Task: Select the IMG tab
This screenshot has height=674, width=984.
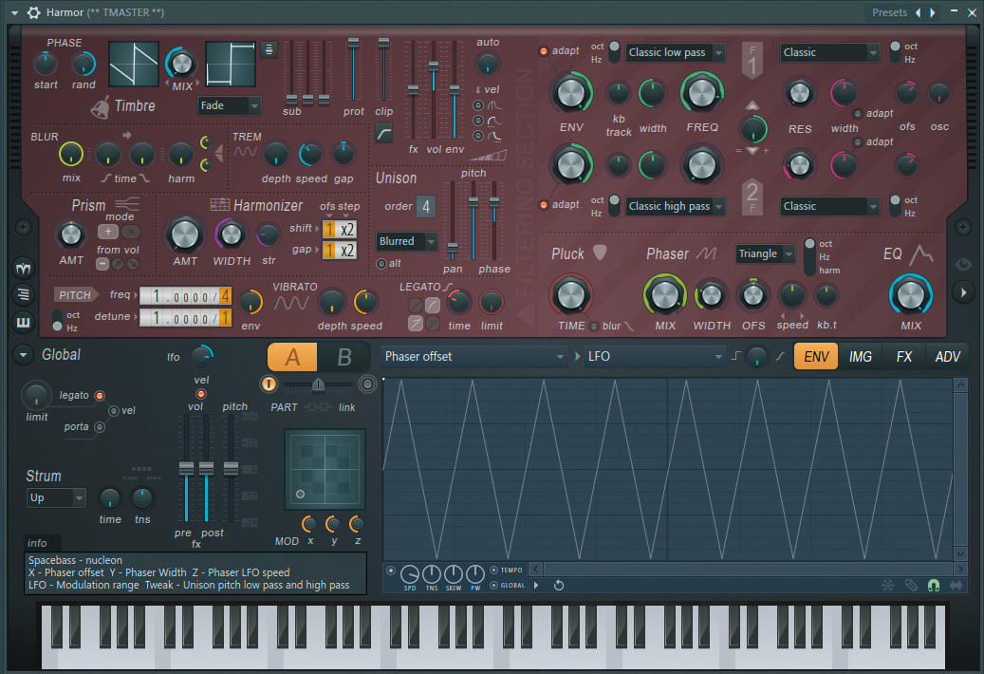Action: point(861,356)
